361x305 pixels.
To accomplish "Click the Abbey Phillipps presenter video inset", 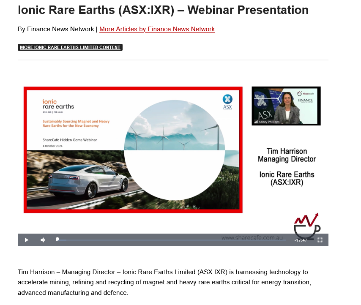I will [286, 106].
